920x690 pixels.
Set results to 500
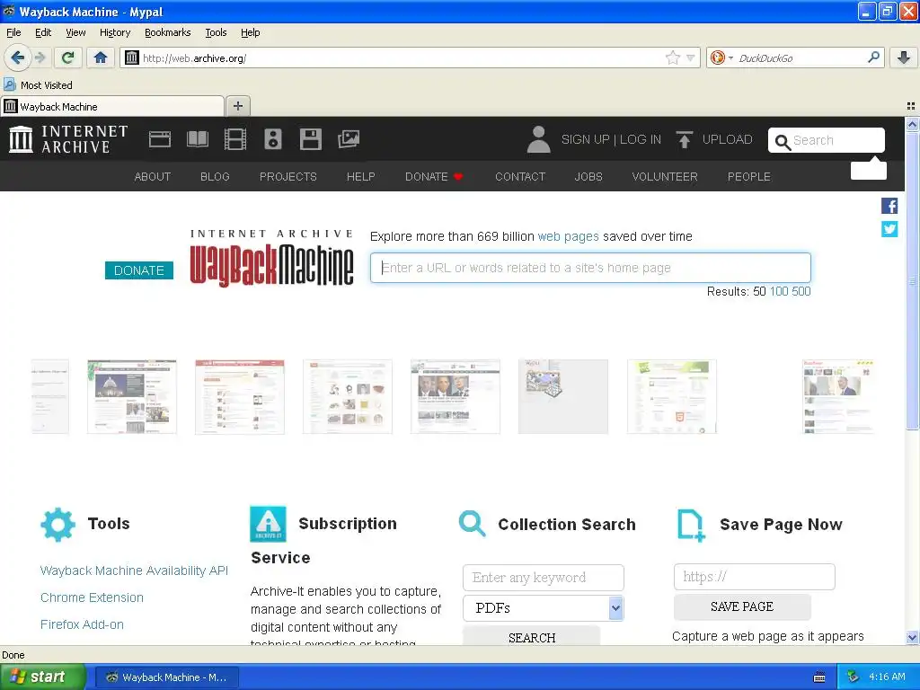[801, 292]
